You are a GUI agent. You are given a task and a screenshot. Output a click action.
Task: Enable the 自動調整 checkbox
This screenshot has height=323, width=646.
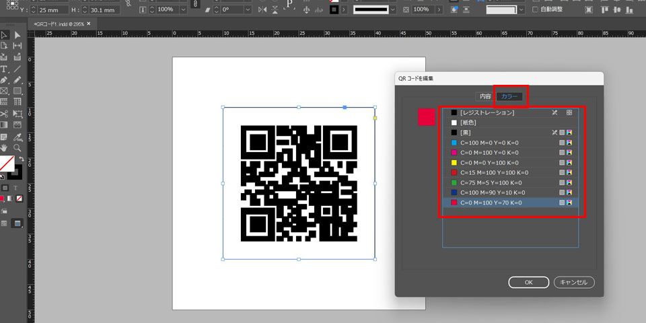(536, 9)
